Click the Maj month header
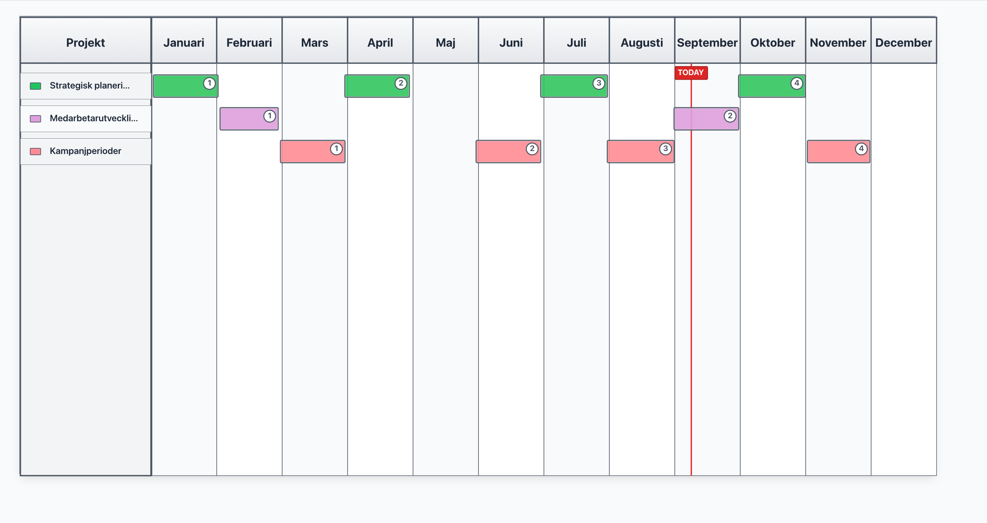 (x=445, y=42)
